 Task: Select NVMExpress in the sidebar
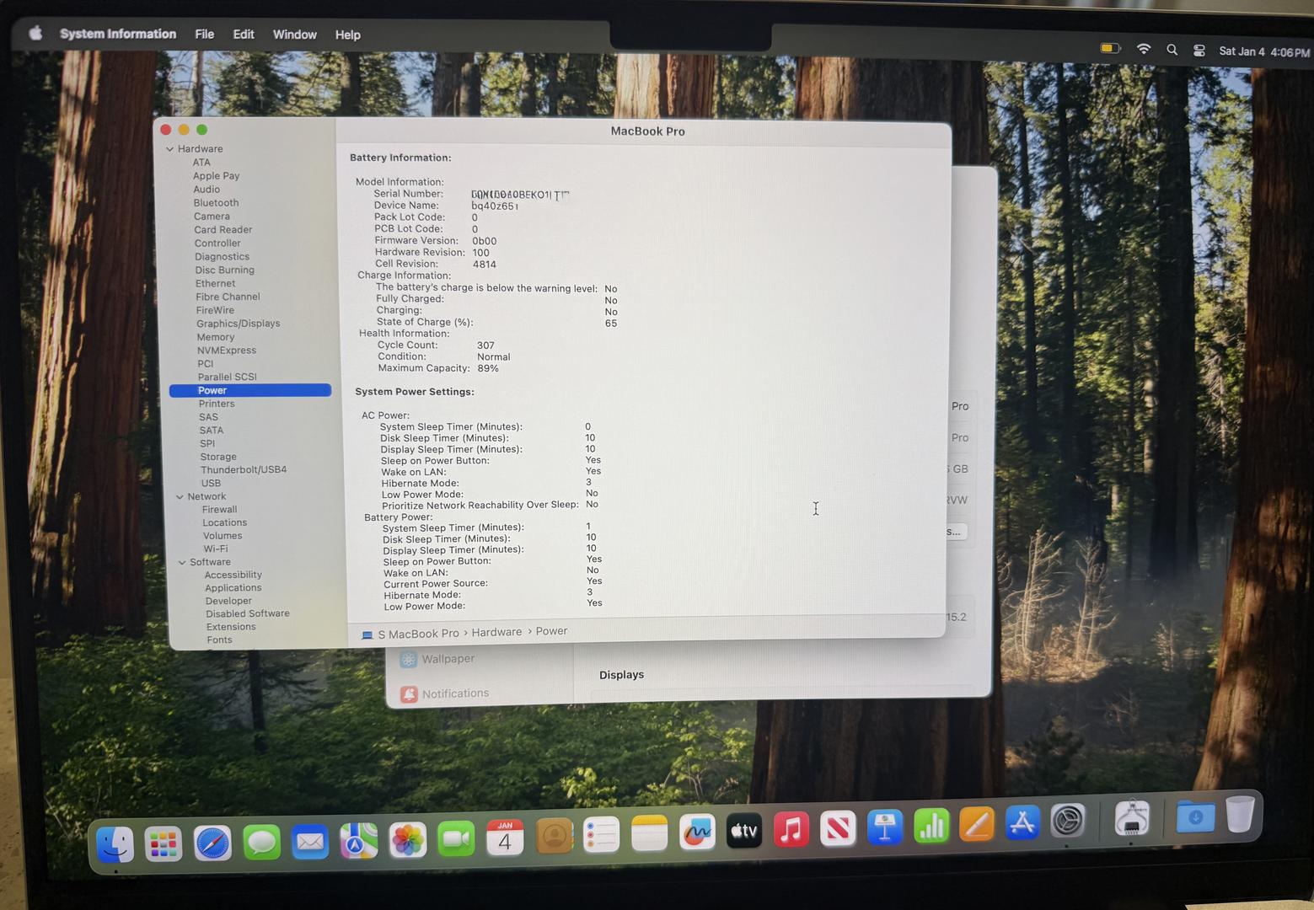(x=227, y=351)
